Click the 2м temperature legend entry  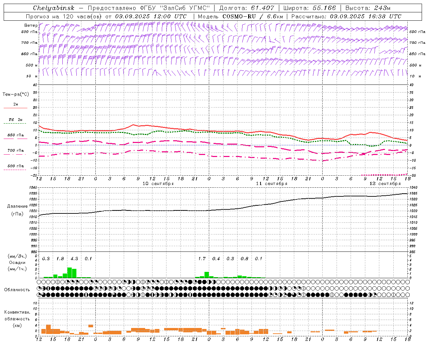(x=16, y=105)
